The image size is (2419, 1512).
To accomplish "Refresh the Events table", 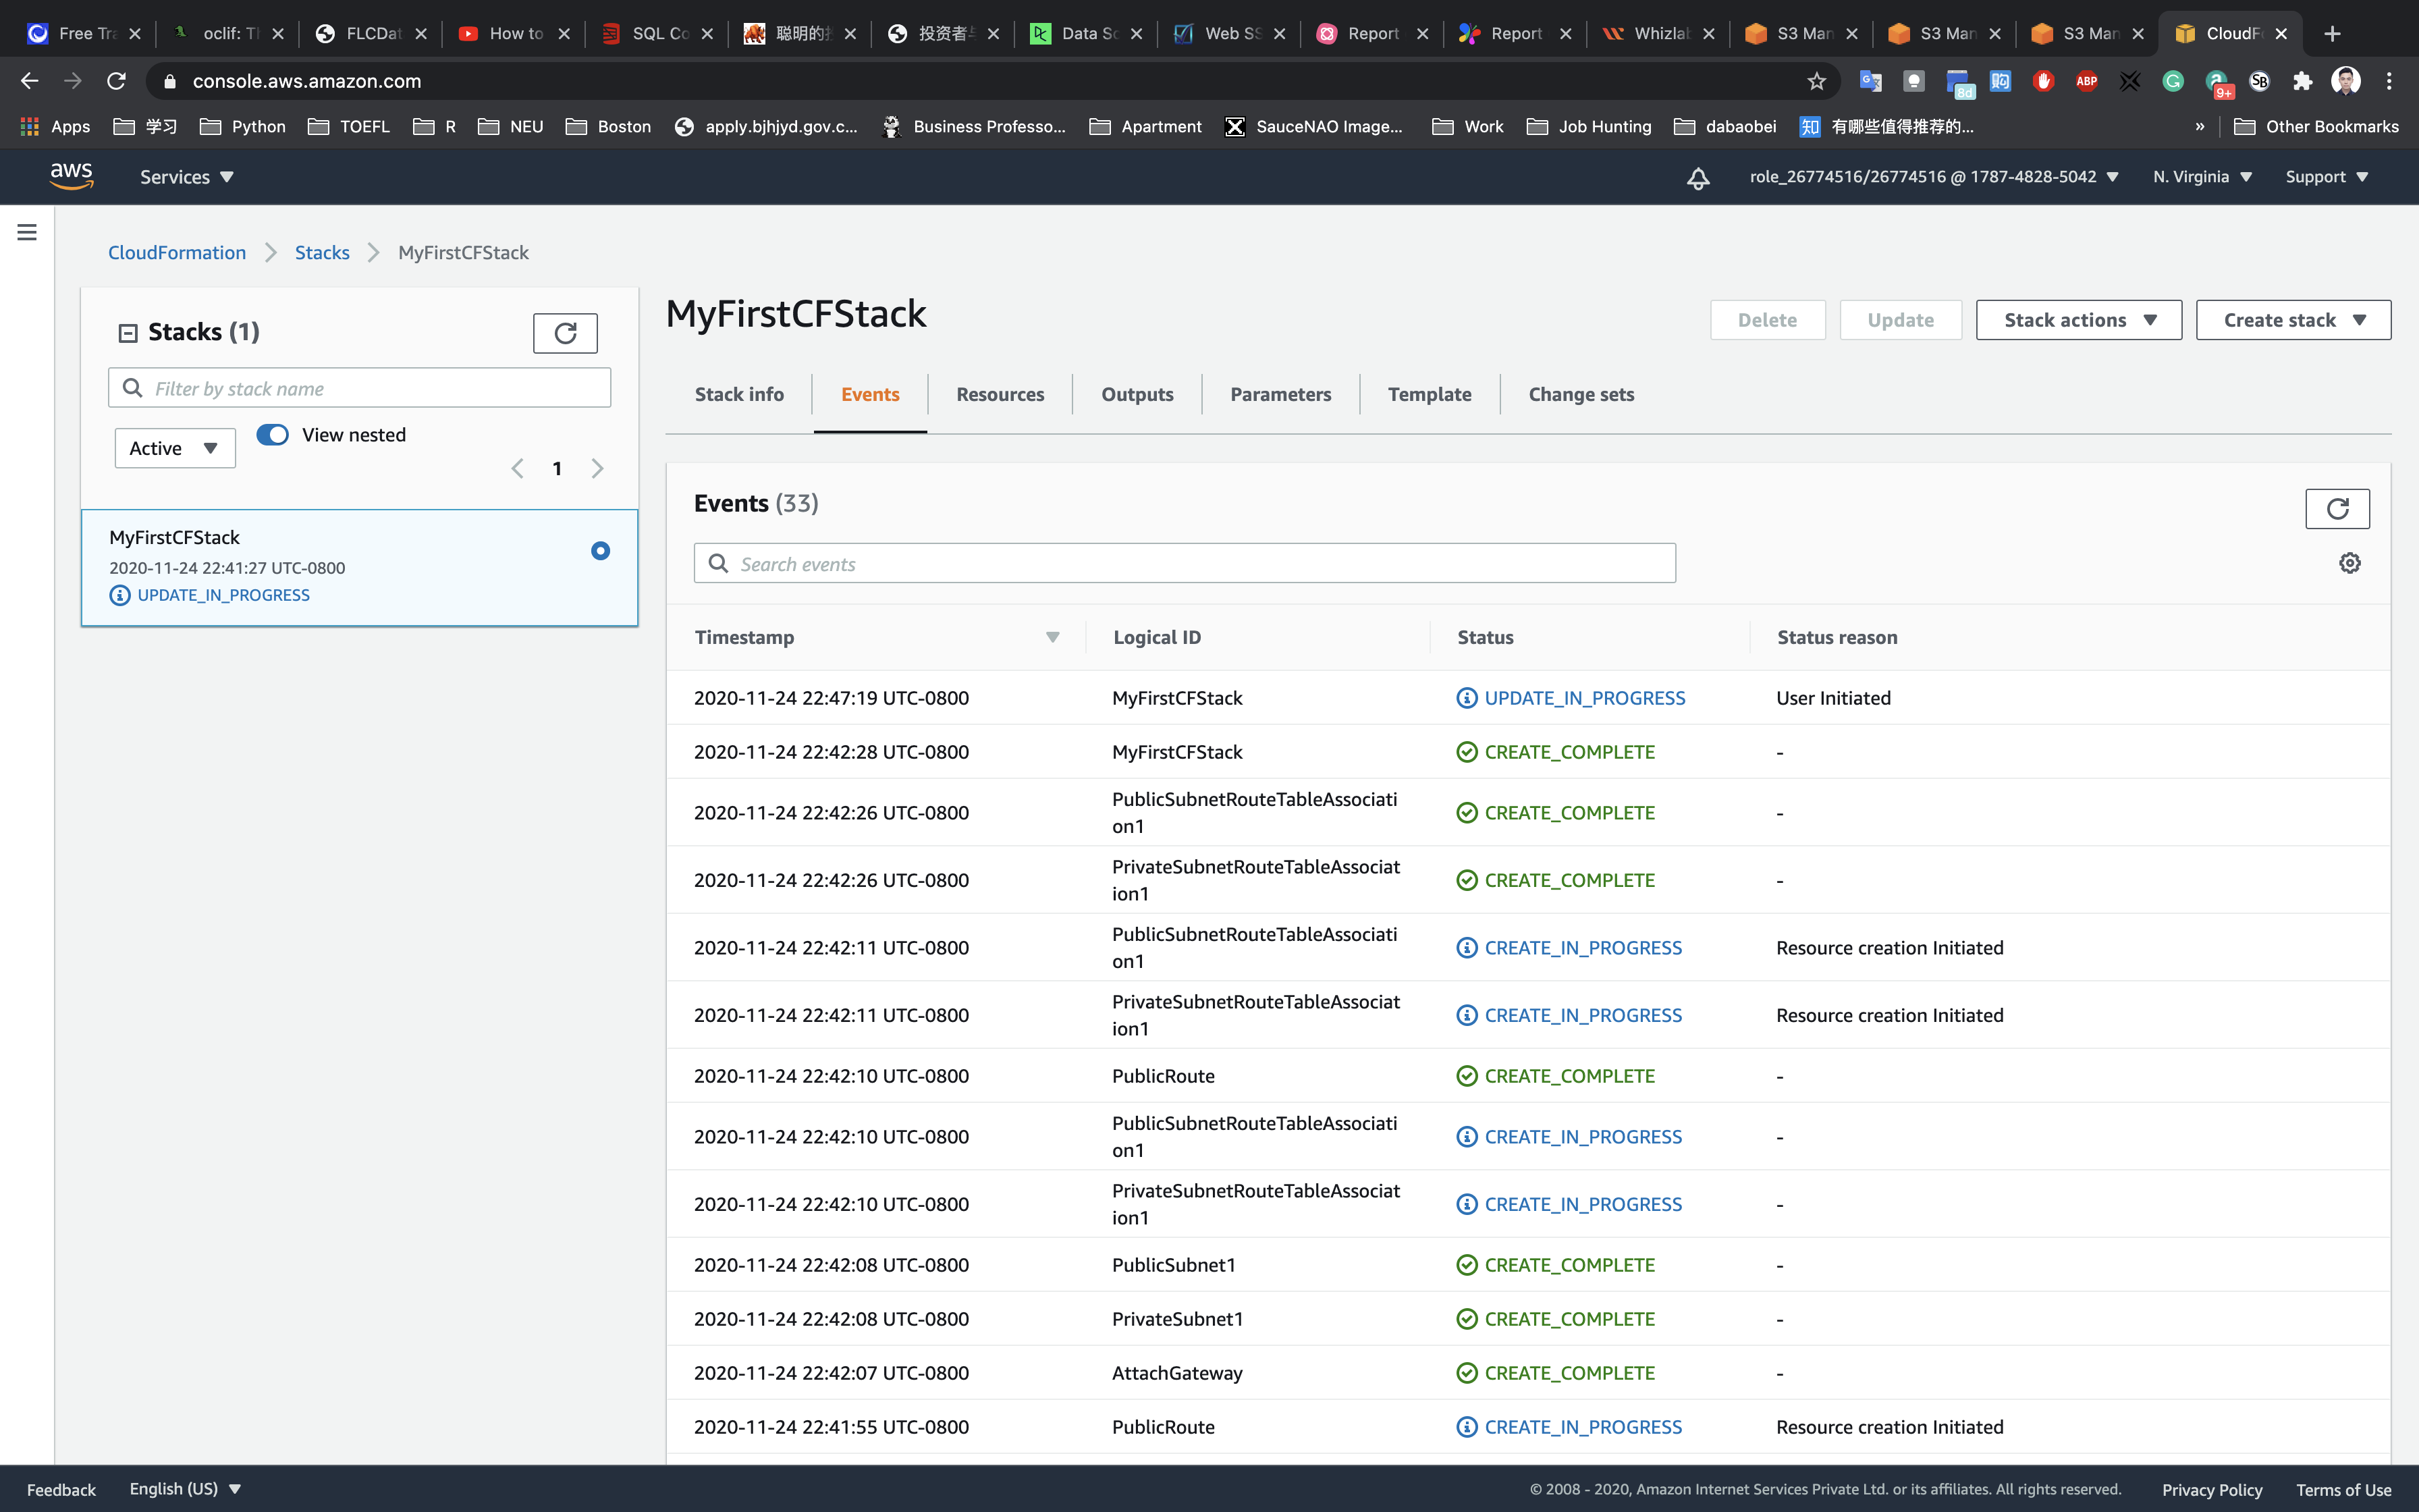I will pyautogui.click(x=2336, y=508).
